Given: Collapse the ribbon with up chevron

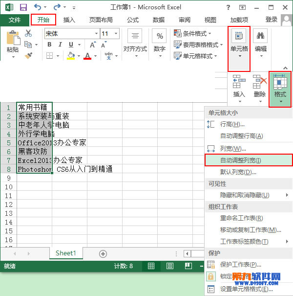Looking at the screenshot, I should pyautogui.click(x=286, y=68).
